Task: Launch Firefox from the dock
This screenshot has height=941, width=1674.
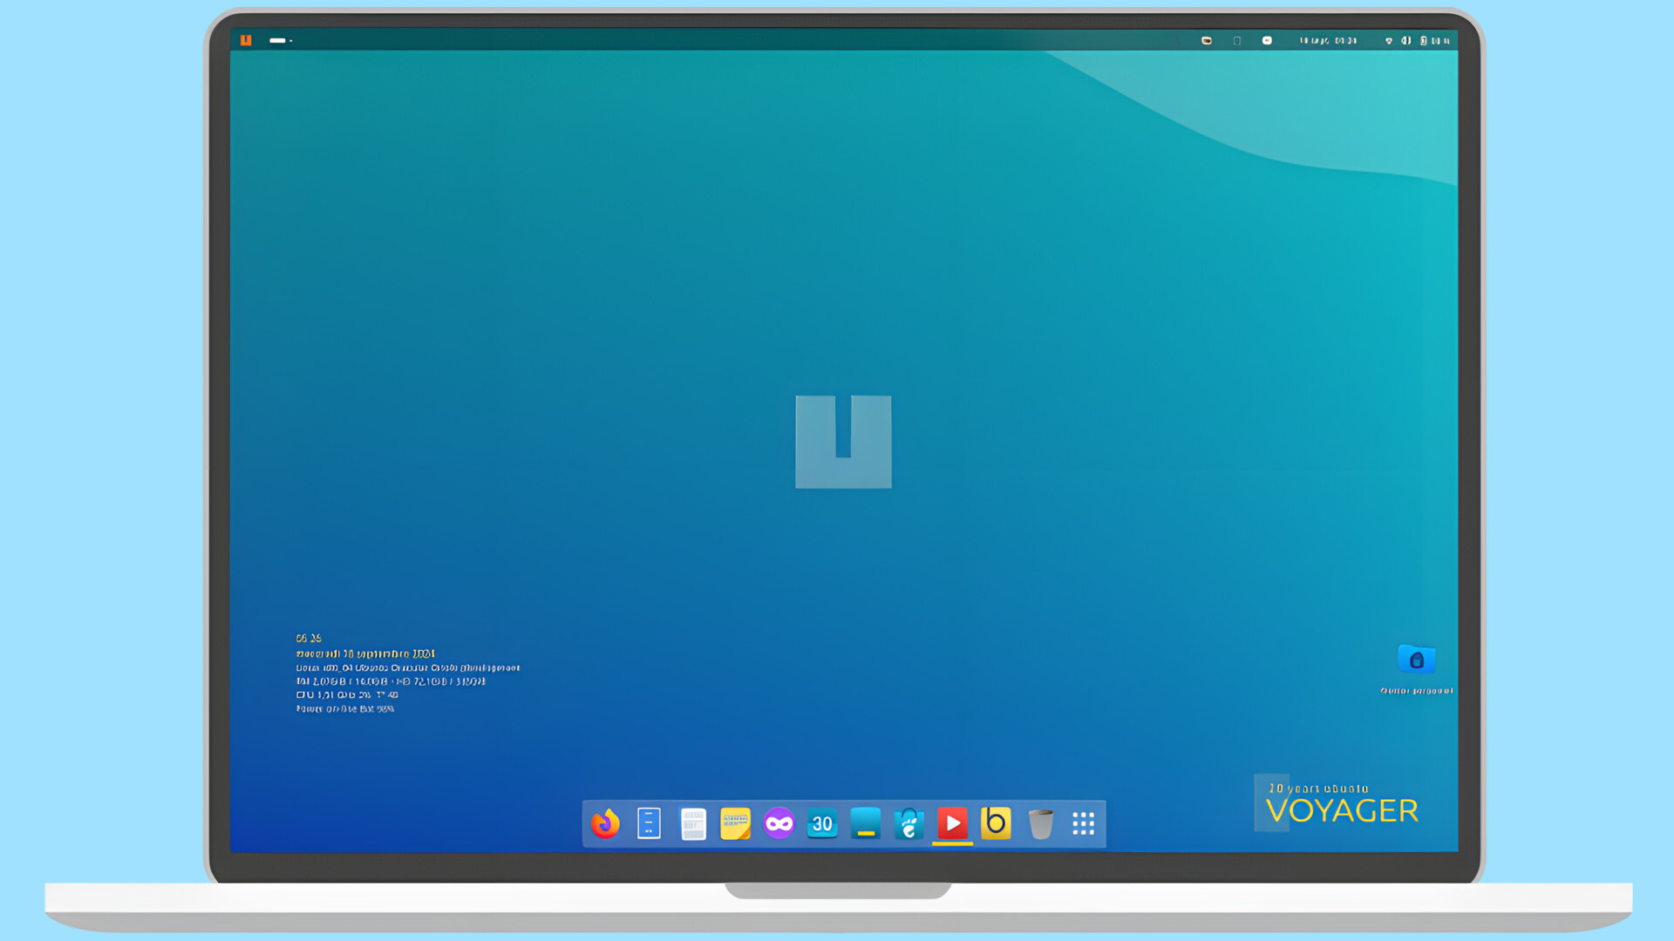Action: pos(605,823)
